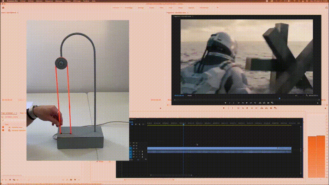Click the Program monitor scrub bar playhead
The width and height of the screenshot is (329, 185).
279,98
